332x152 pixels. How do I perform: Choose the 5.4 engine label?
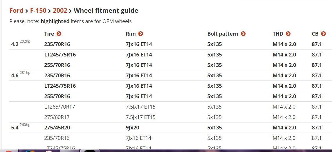point(15,128)
